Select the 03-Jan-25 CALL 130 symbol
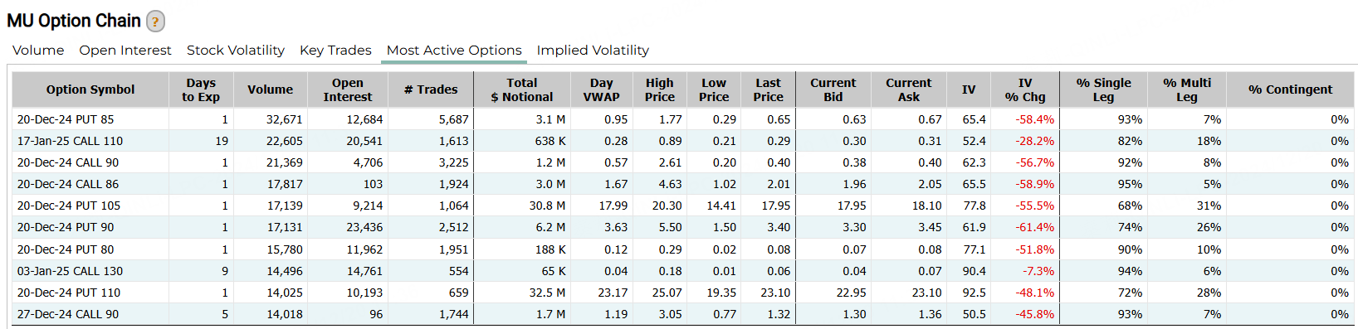Viewport: 1358px width, 329px height. click(x=70, y=271)
